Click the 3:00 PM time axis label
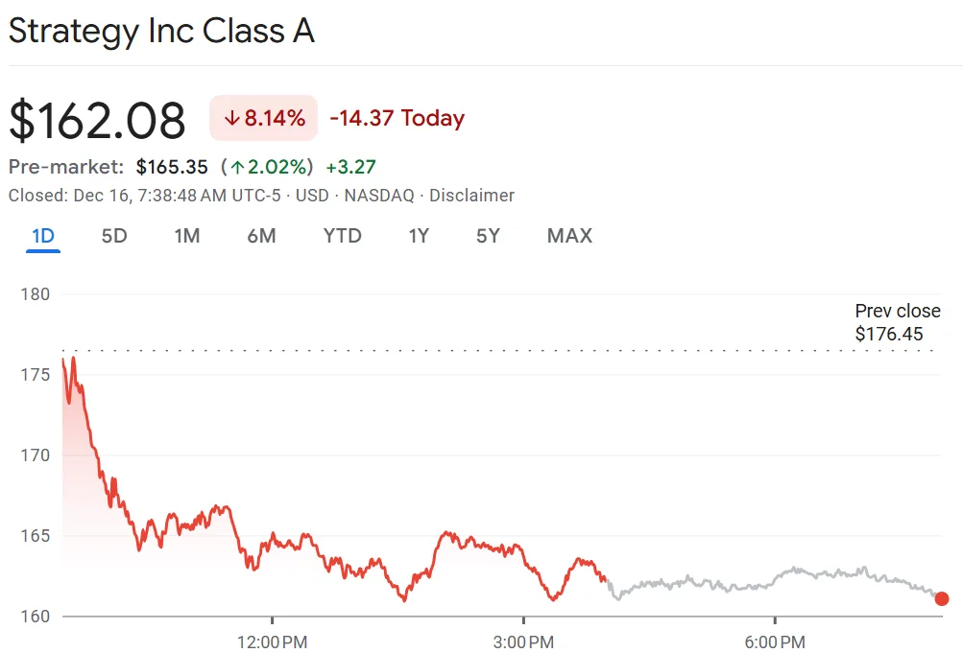Viewport: 963px width, 653px height. (x=523, y=641)
